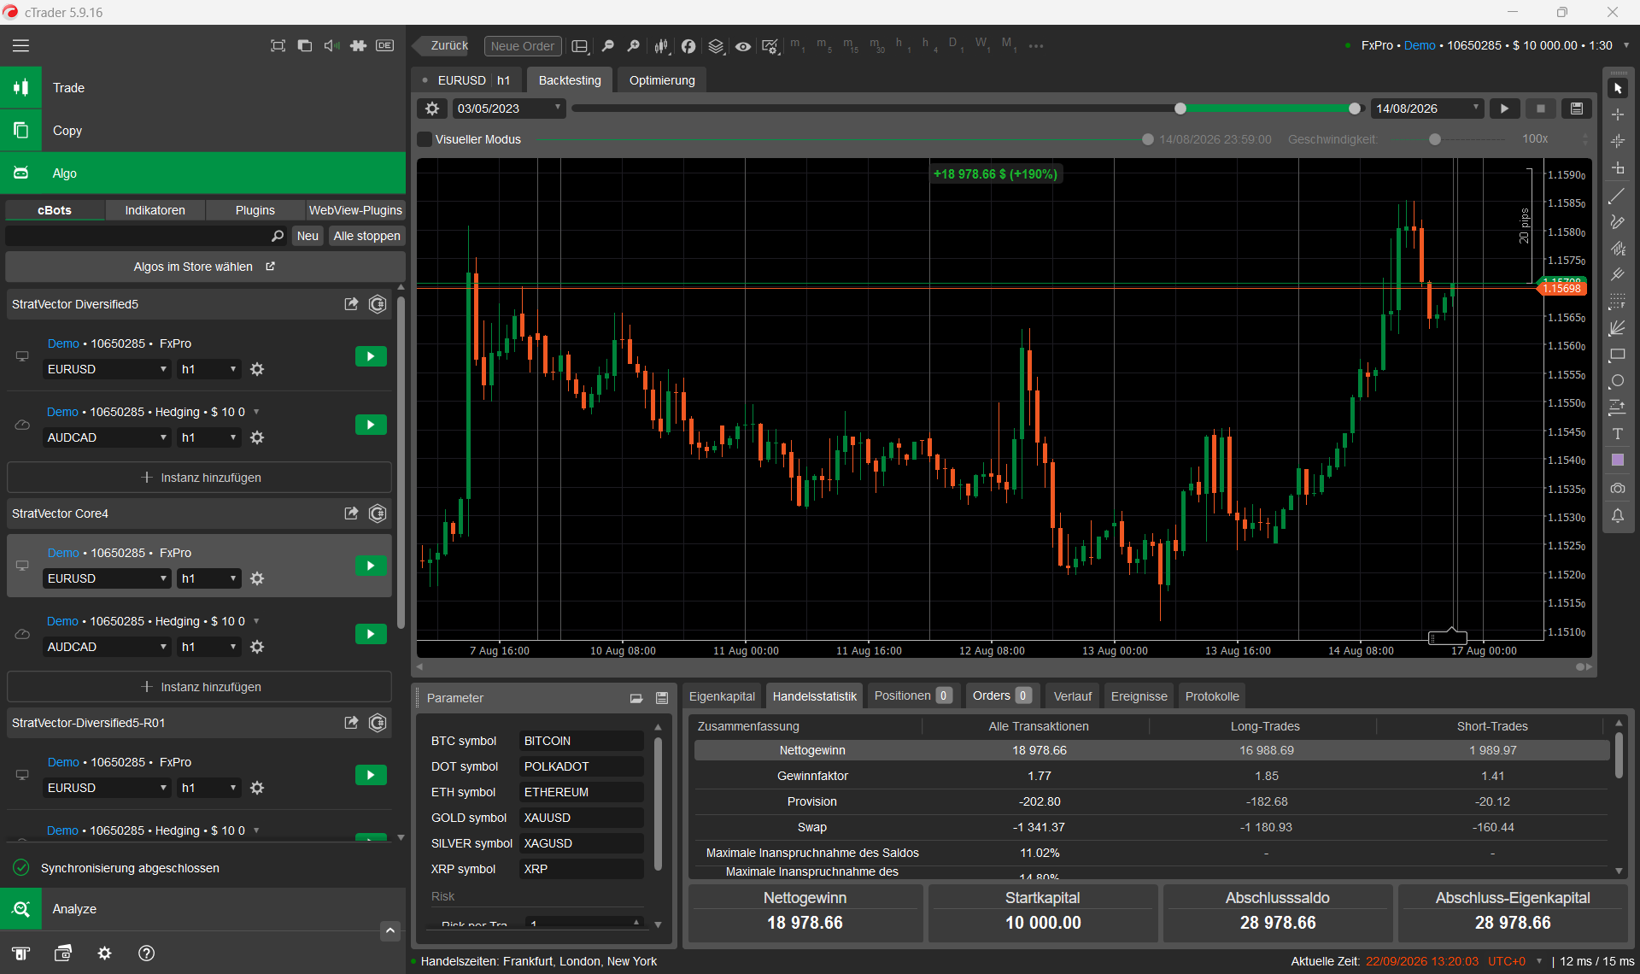
Task: Open h1 timeframe dropdown for Core4 EURUSD
Action: [209, 578]
